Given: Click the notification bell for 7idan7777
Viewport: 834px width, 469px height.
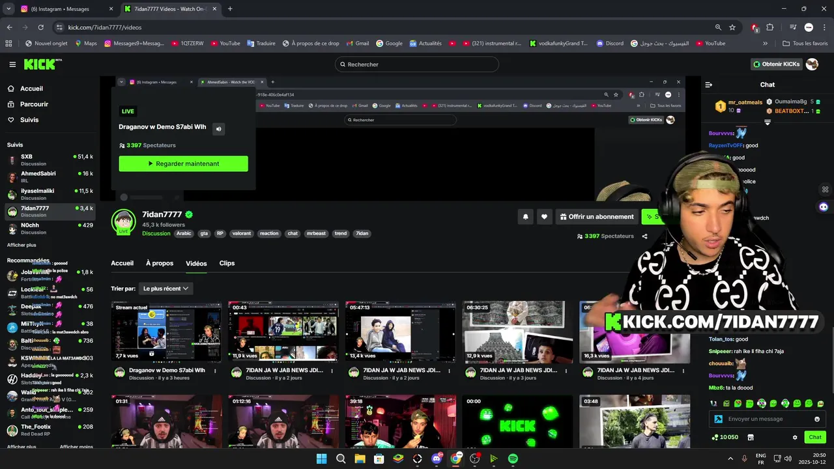Looking at the screenshot, I should [525, 217].
